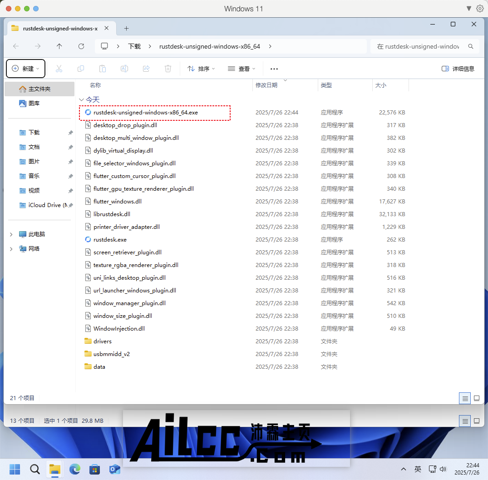The width and height of the screenshot is (488, 480).
Task: Click rustdesk-unsigned-windows-x86_64 breadcrumb
Action: point(209,46)
